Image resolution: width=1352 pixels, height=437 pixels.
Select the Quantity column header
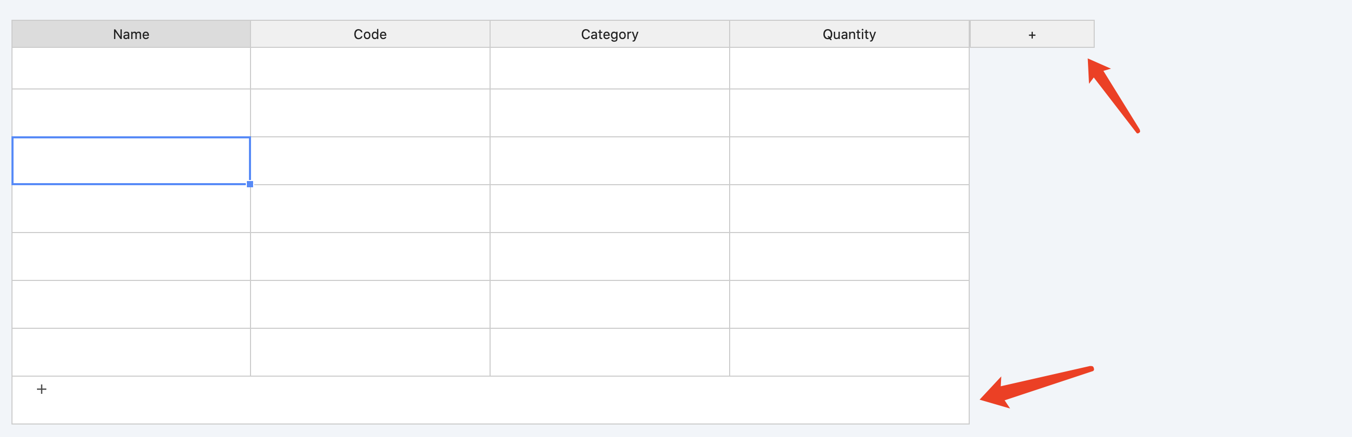click(x=849, y=34)
